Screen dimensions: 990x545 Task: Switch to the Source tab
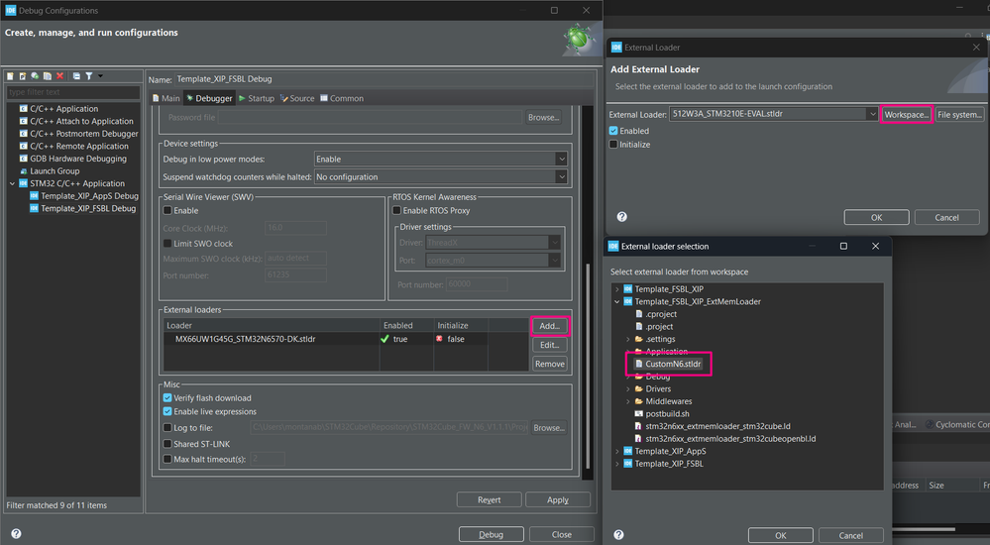[297, 98]
